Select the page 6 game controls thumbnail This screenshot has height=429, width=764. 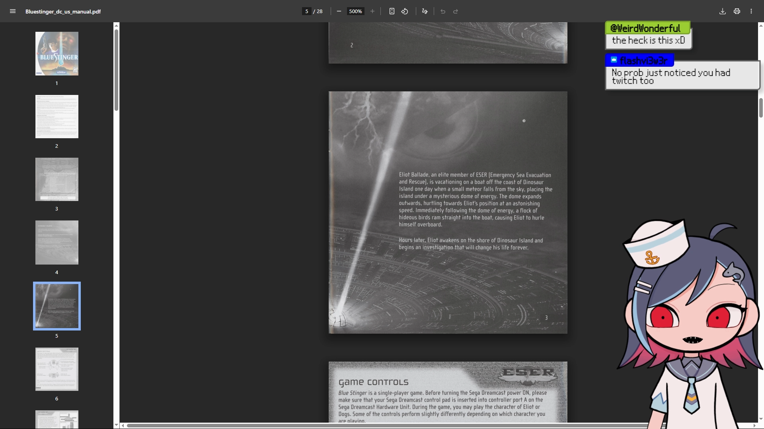57,369
